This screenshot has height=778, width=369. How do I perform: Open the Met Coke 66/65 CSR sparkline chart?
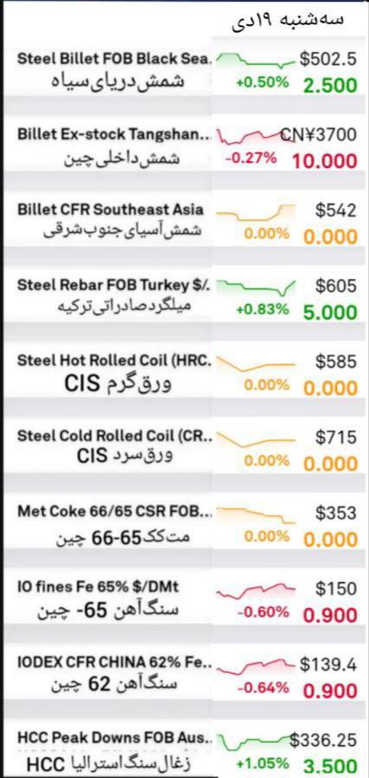click(x=256, y=515)
